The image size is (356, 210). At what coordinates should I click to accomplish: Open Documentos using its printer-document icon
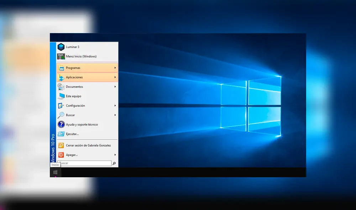[x=61, y=86]
